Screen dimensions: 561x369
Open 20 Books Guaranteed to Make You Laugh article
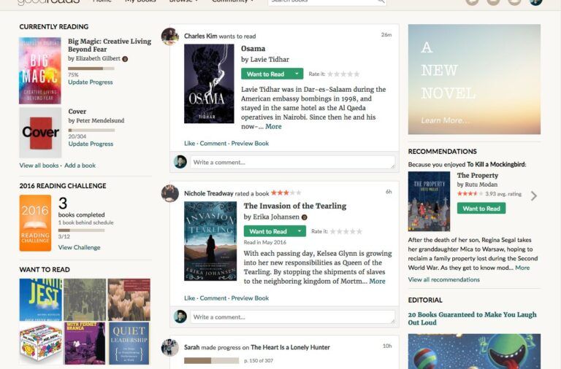(473, 318)
